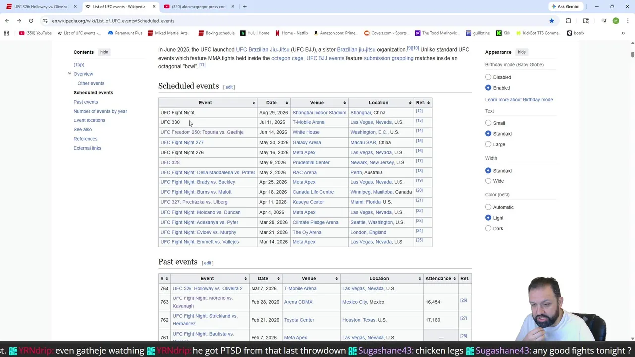
Task: Hide the Contents sidebar
Action: 104,52
